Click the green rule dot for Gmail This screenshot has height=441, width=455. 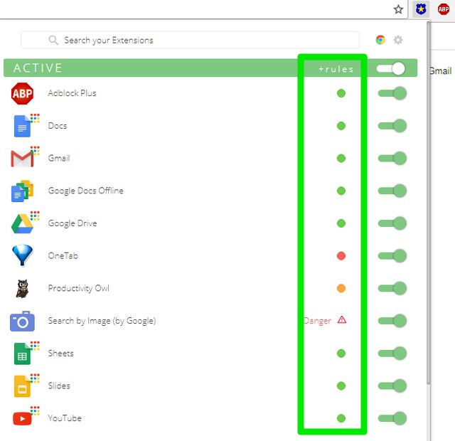[341, 158]
